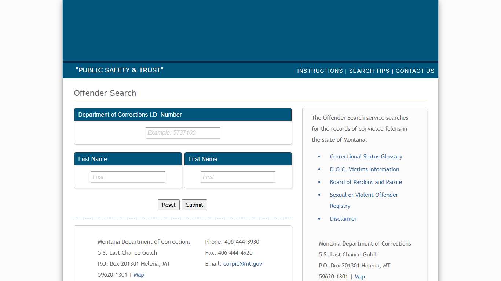The image size is (501, 281).
Task: Open the Map link in the right sidebar
Action: click(x=359, y=276)
